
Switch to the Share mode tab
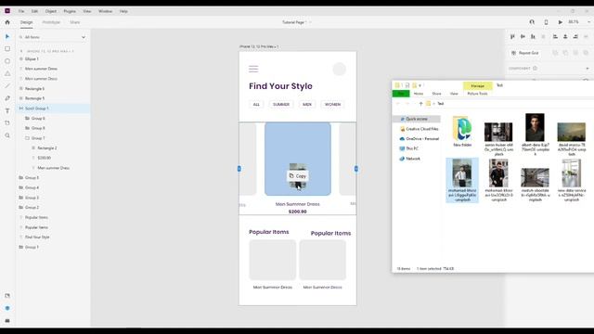[x=74, y=22]
